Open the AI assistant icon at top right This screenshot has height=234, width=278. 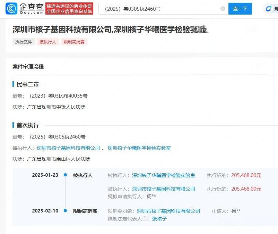click(x=269, y=9)
